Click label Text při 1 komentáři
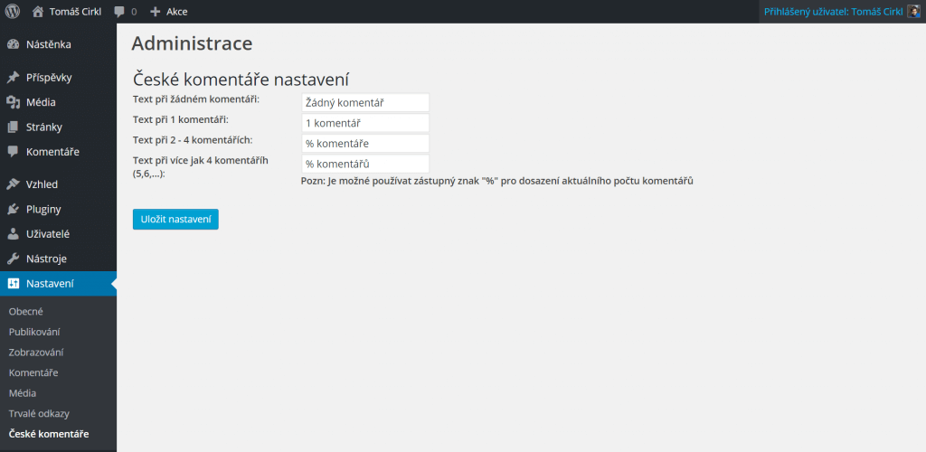 (181, 120)
